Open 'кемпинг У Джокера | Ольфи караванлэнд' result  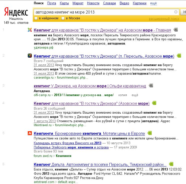coord(90,86)
